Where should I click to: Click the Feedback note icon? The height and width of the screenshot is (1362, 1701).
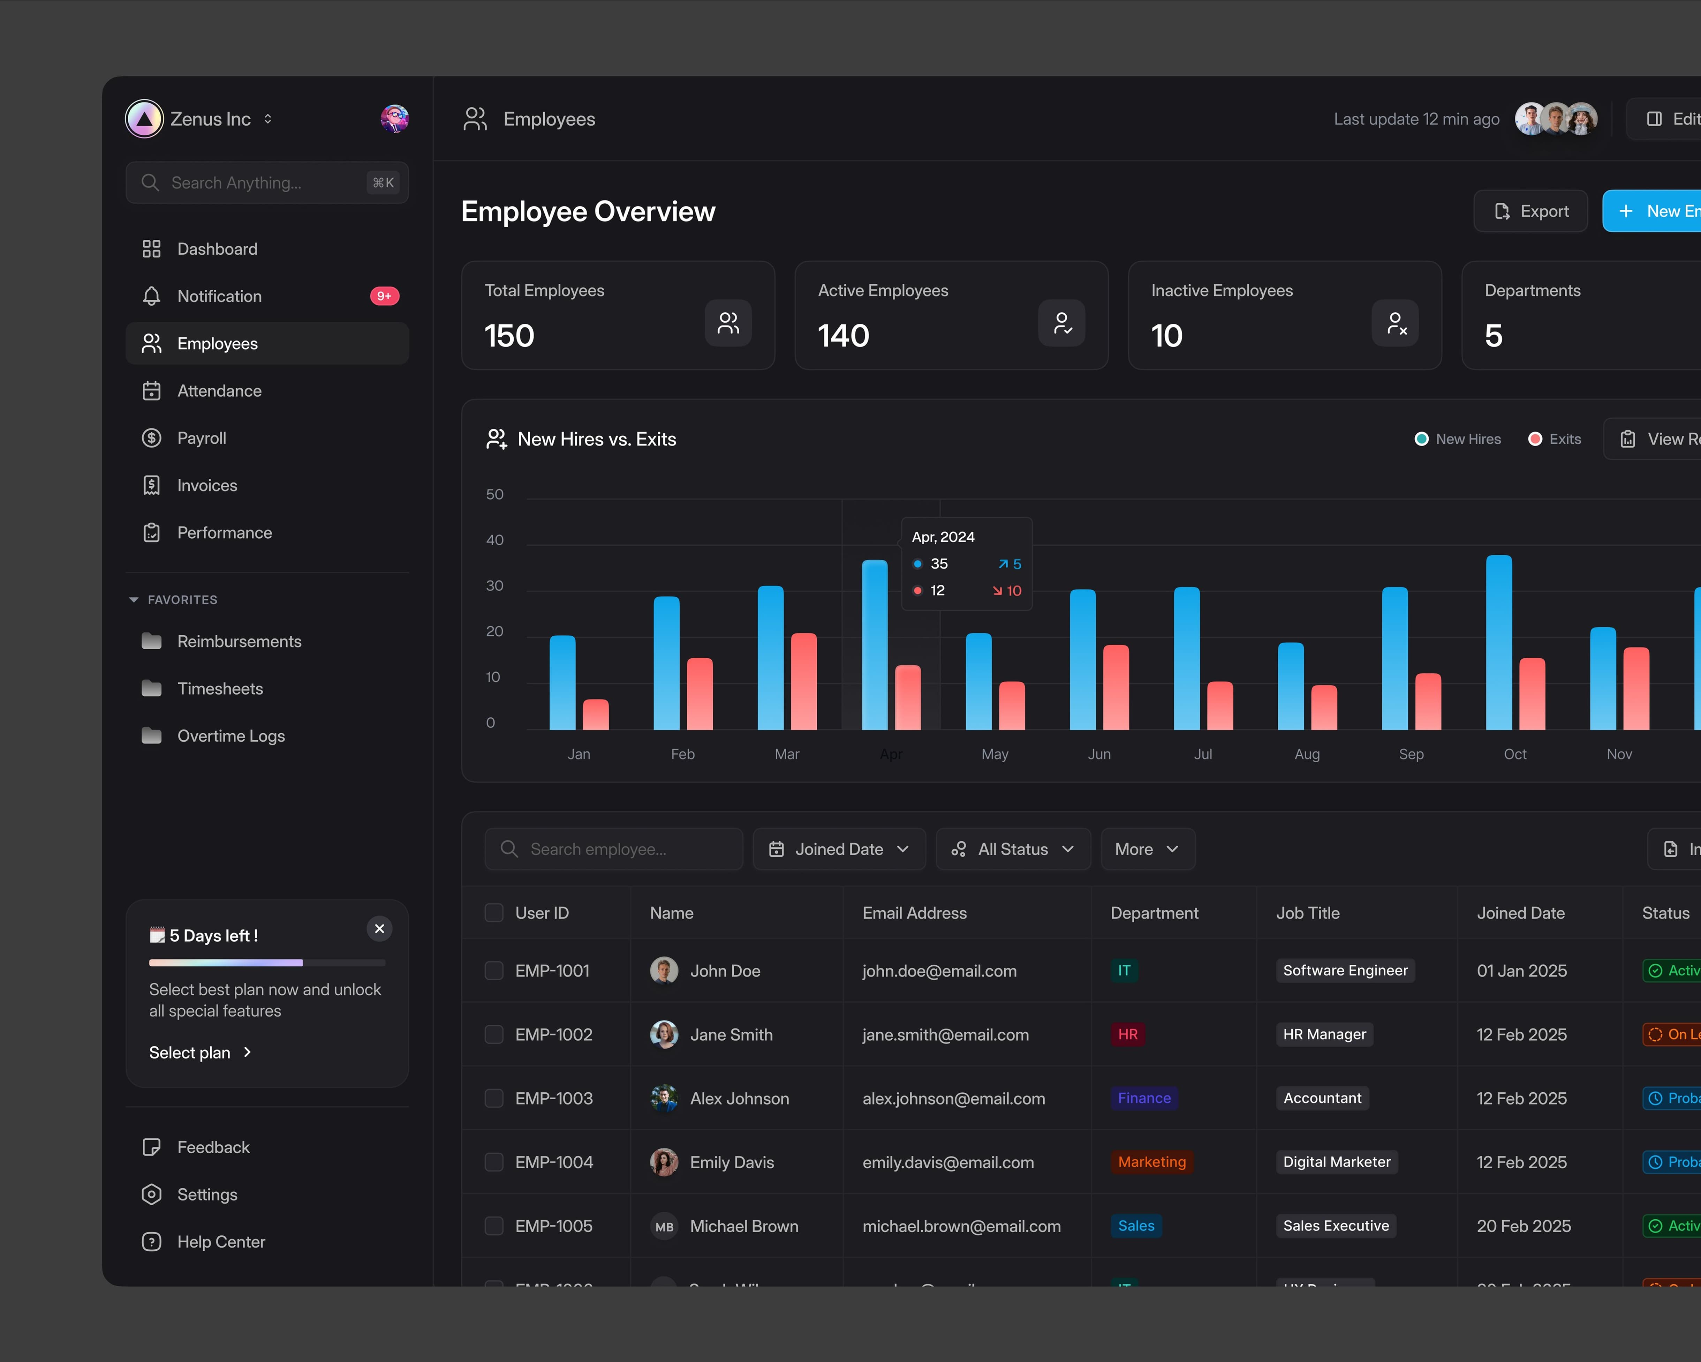151,1147
